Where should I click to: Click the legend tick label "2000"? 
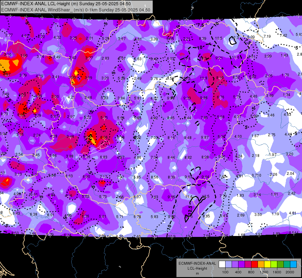[290, 272]
